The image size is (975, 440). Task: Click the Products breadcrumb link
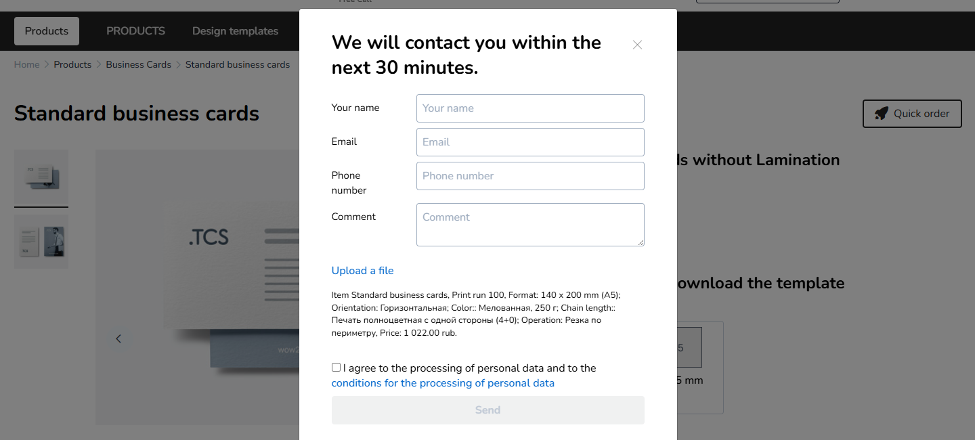click(x=72, y=65)
